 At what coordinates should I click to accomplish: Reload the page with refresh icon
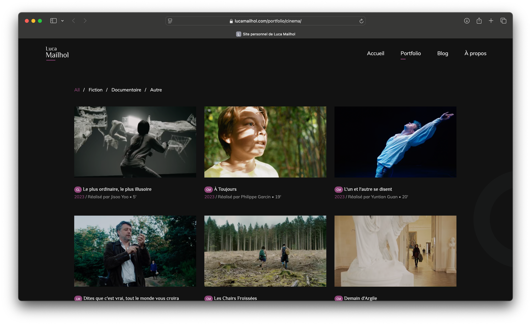(x=361, y=21)
